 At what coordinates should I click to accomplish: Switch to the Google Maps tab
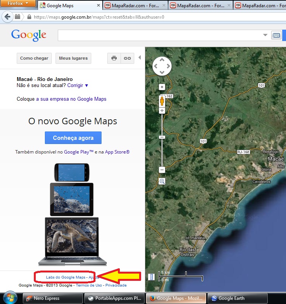coord(70,6)
